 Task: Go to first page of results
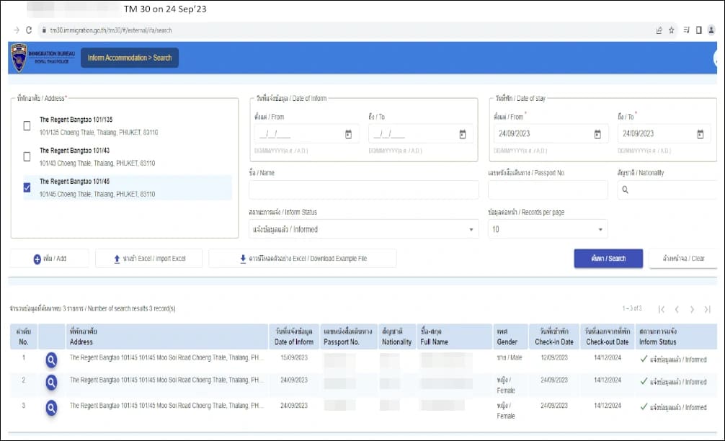[x=662, y=309]
